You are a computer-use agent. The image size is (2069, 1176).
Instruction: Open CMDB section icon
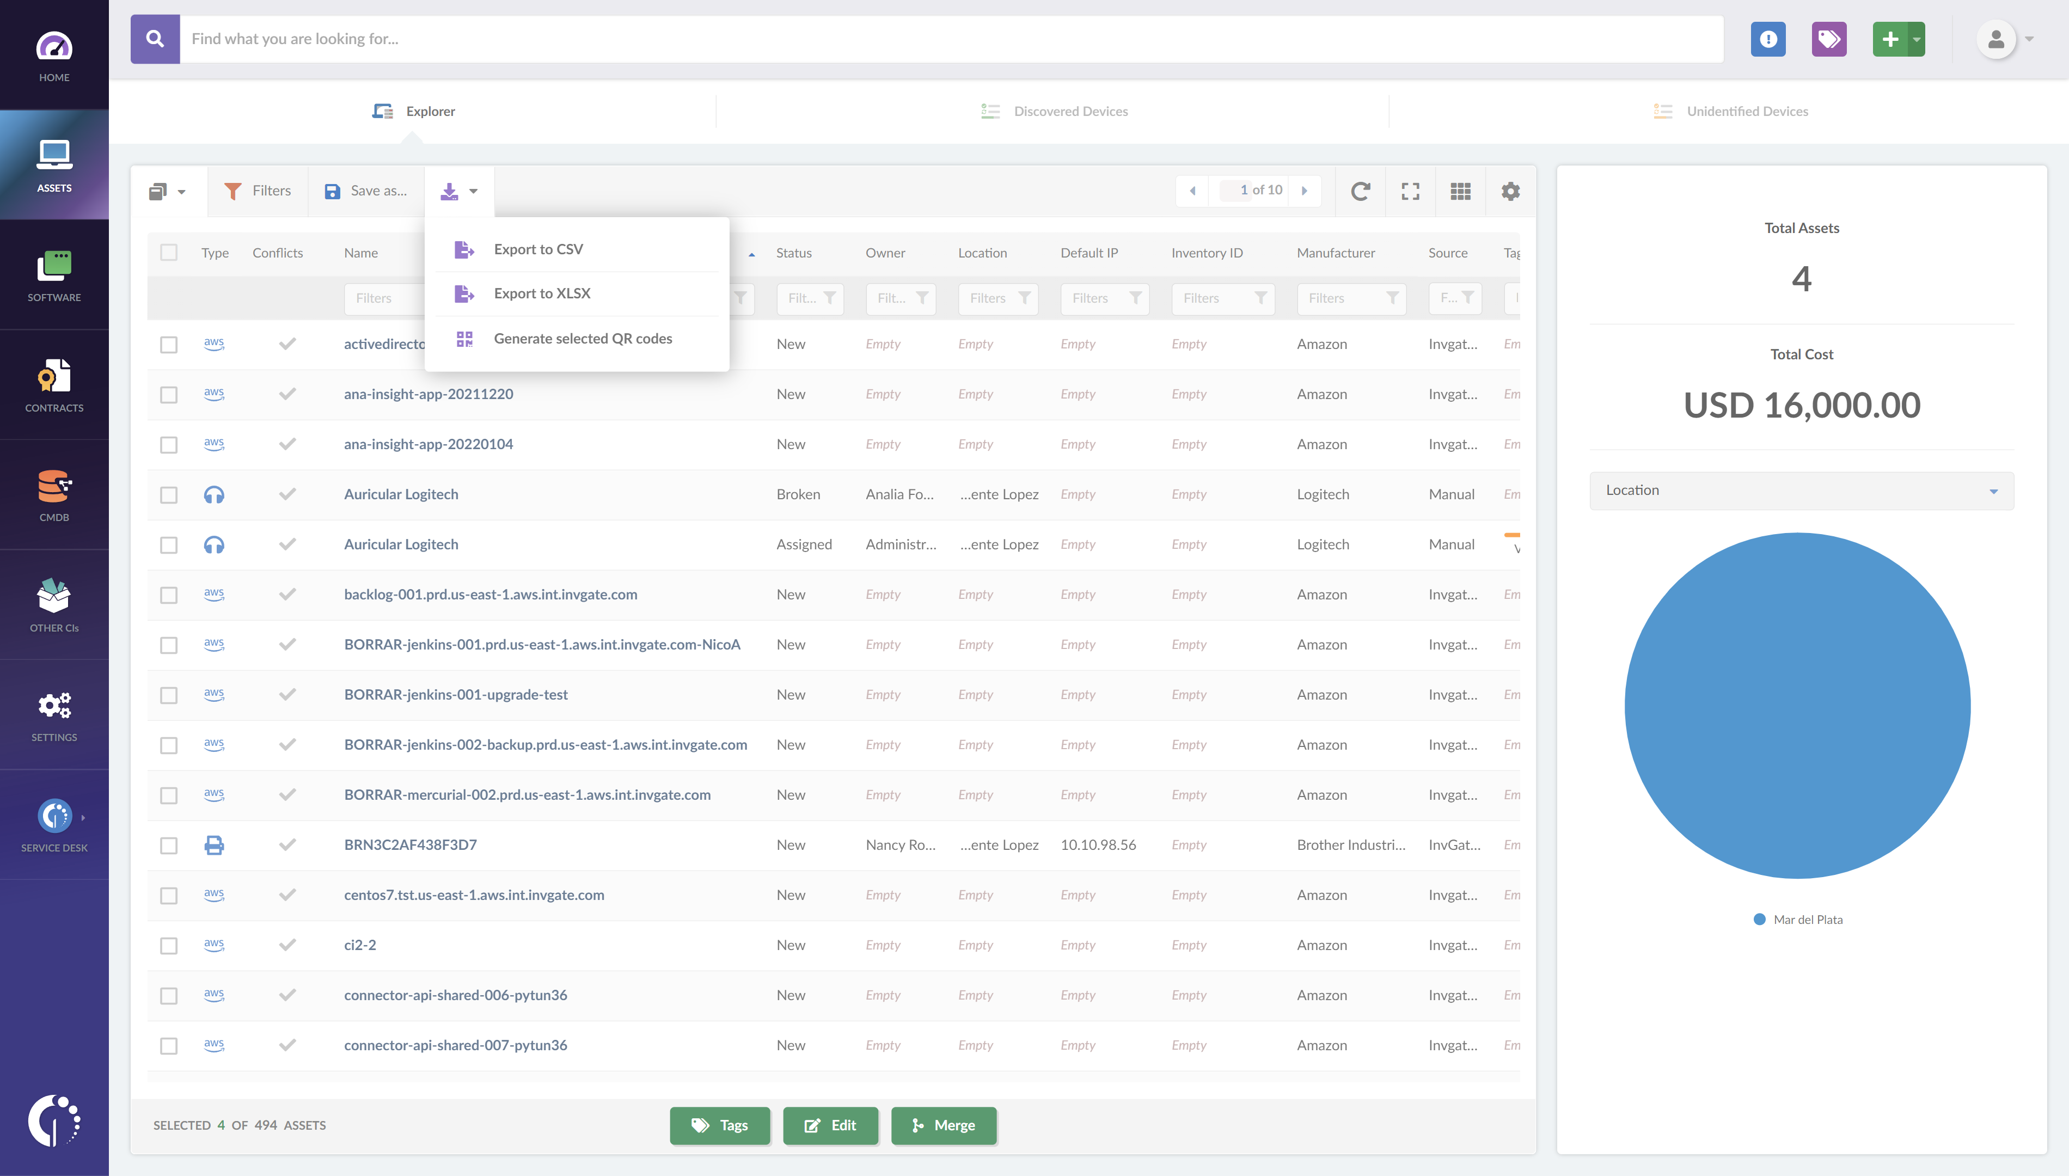(53, 487)
